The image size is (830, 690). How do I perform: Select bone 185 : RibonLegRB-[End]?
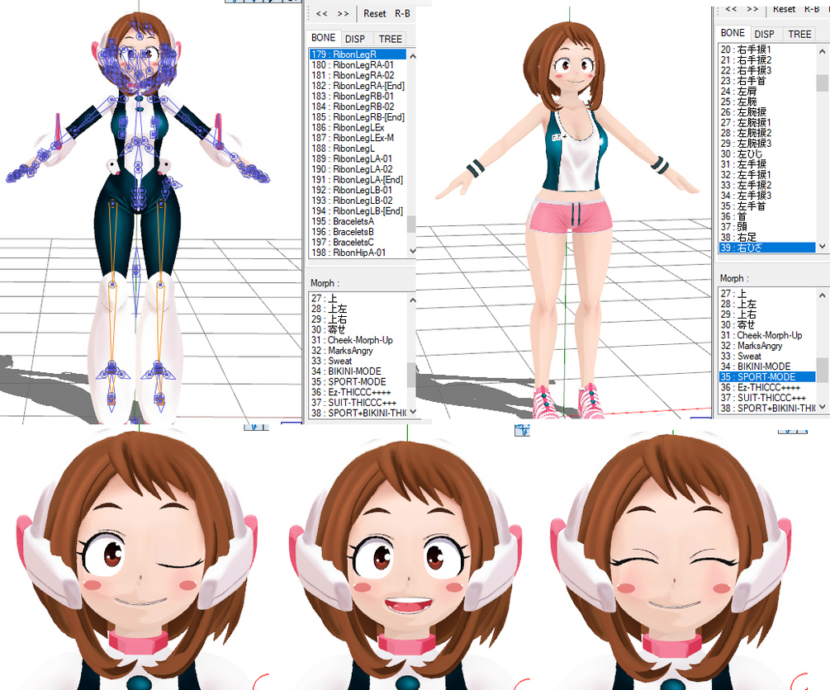(358, 117)
